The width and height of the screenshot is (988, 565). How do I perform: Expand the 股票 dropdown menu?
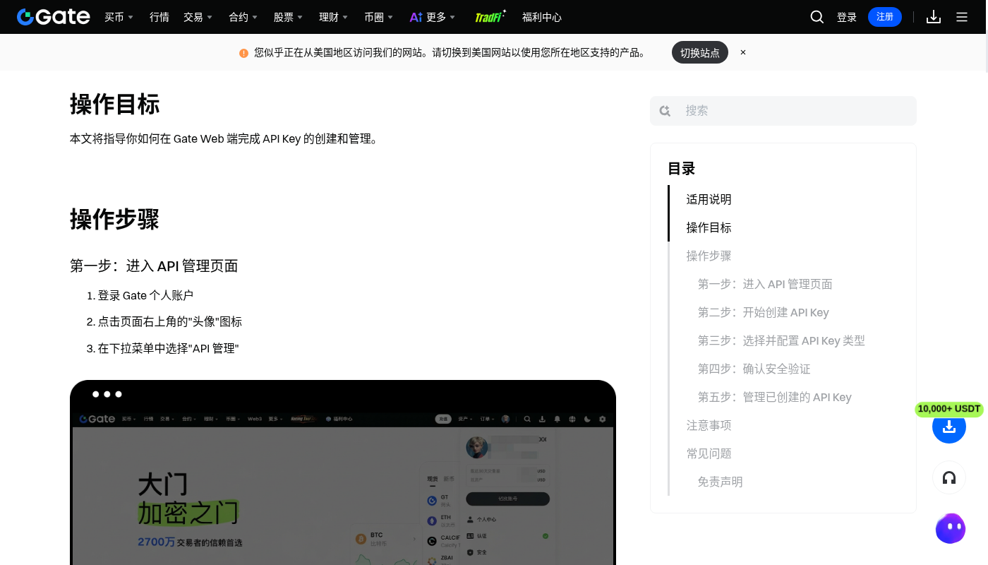(289, 17)
